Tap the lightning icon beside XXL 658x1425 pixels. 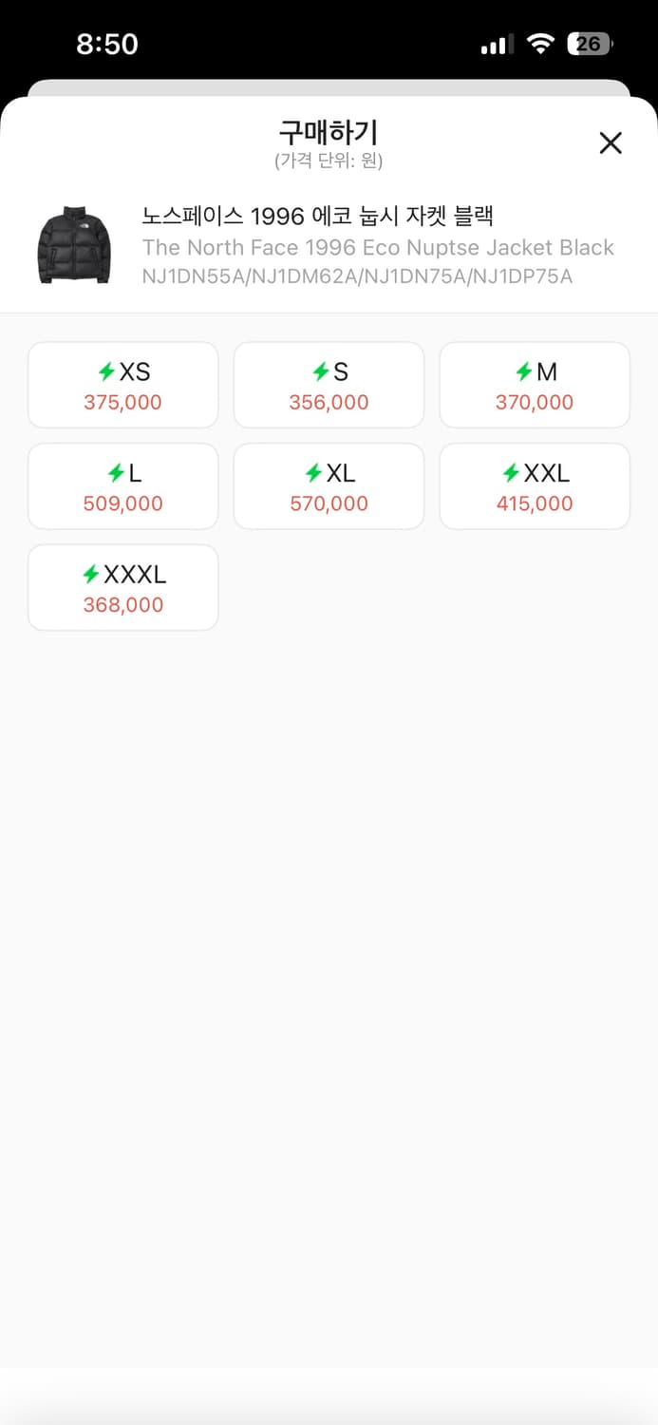tap(511, 472)
